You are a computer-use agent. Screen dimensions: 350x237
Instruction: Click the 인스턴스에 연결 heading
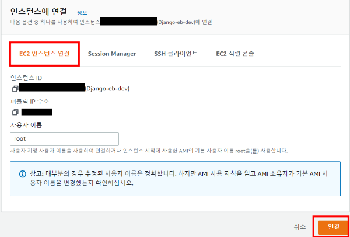click(38, 12)
